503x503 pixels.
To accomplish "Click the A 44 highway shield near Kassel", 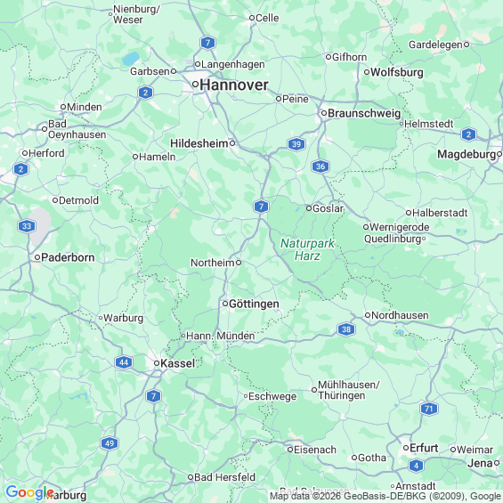I will (x=124, y=362).
